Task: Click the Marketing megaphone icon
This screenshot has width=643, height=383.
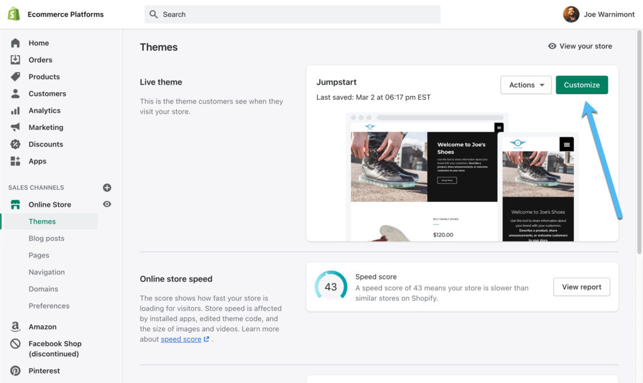Action: click(16, 128)
